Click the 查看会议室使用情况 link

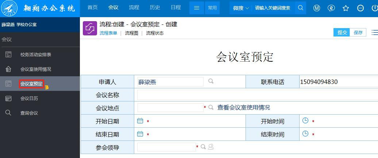point(244,108)
